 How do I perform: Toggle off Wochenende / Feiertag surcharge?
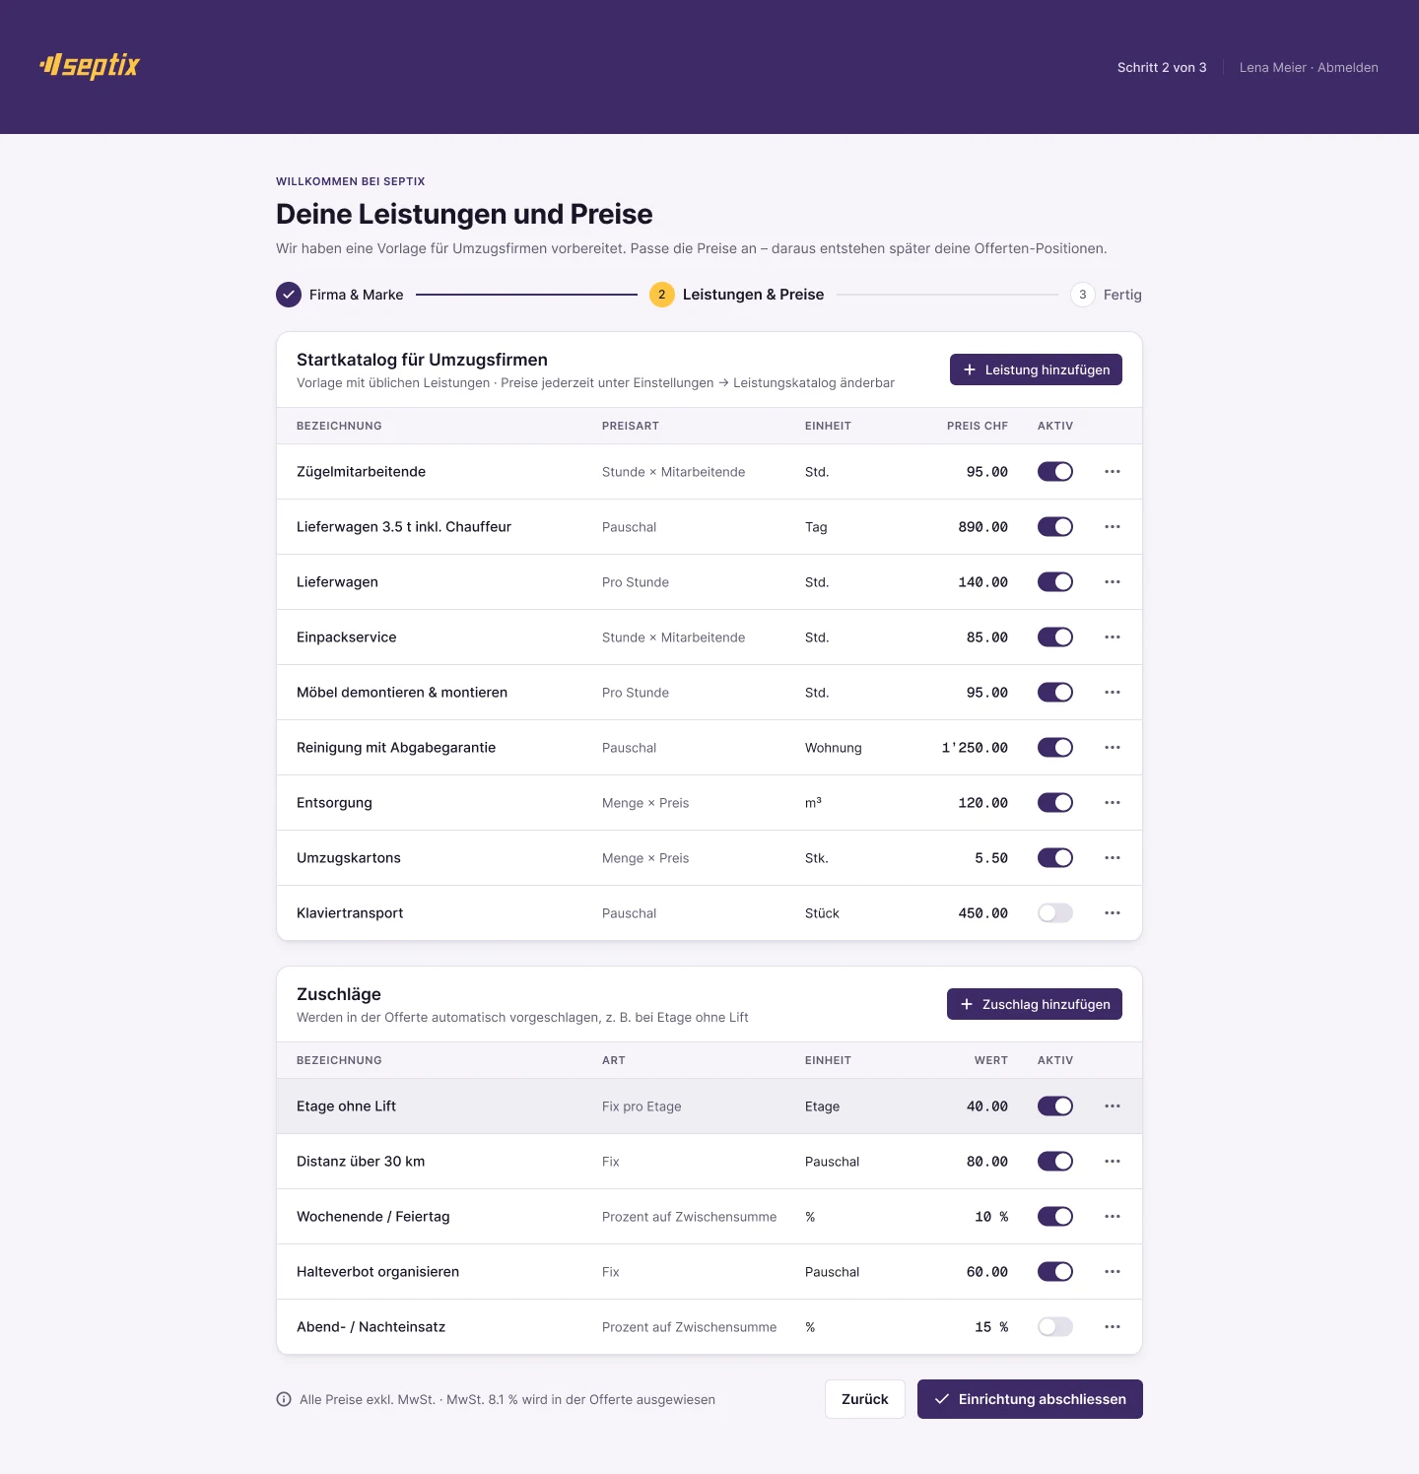coord(1055,1217)
